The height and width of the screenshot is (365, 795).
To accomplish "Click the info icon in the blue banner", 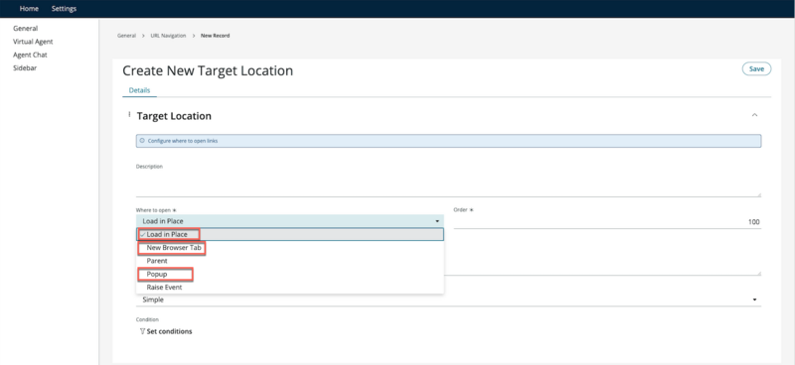I will (x=142, y=141).
